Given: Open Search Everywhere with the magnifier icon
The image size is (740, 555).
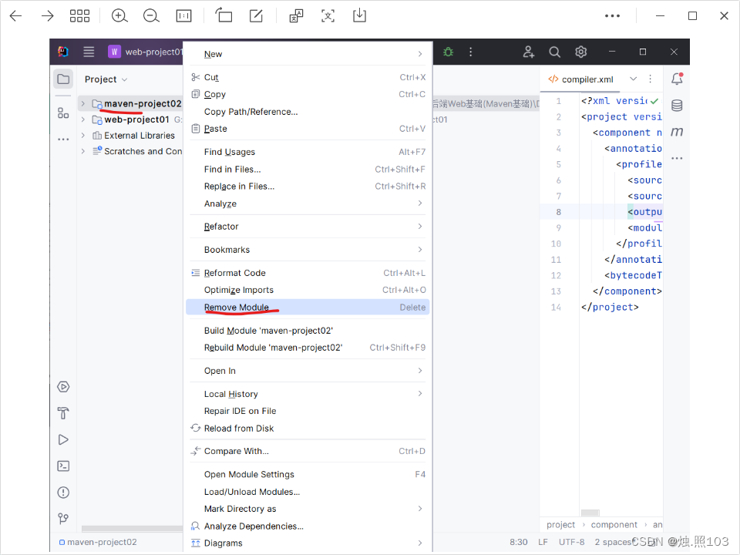Looking at the screenshot, I should point(554,52).
